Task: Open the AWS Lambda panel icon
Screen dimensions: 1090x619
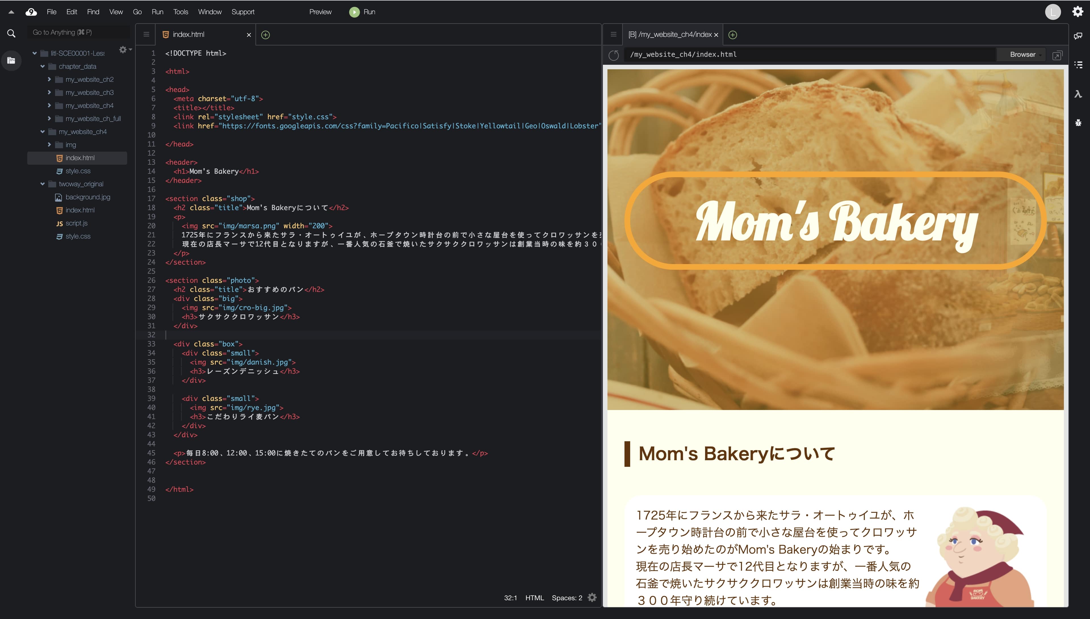Action: [x=1078, y=94]
